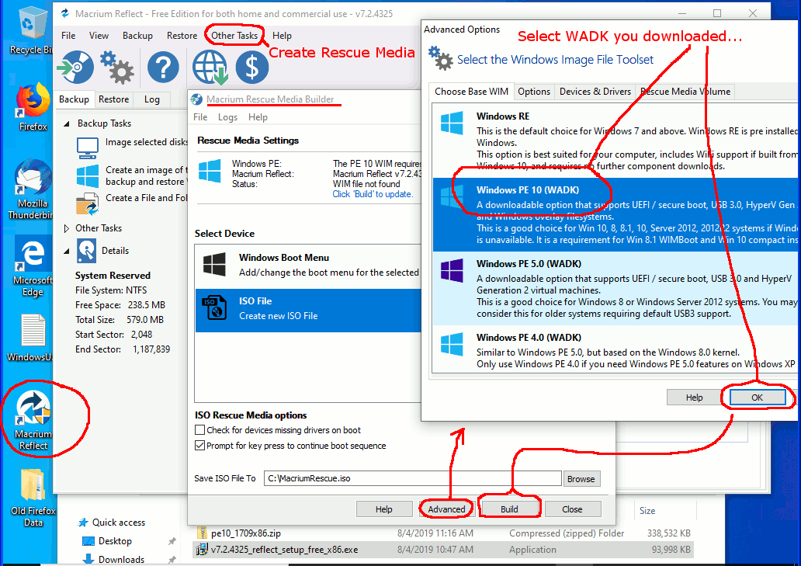Select the Choose Base WIM tab
Image resolution: width=801 pixels, height=566 pixels.
[x=471, y=91]
